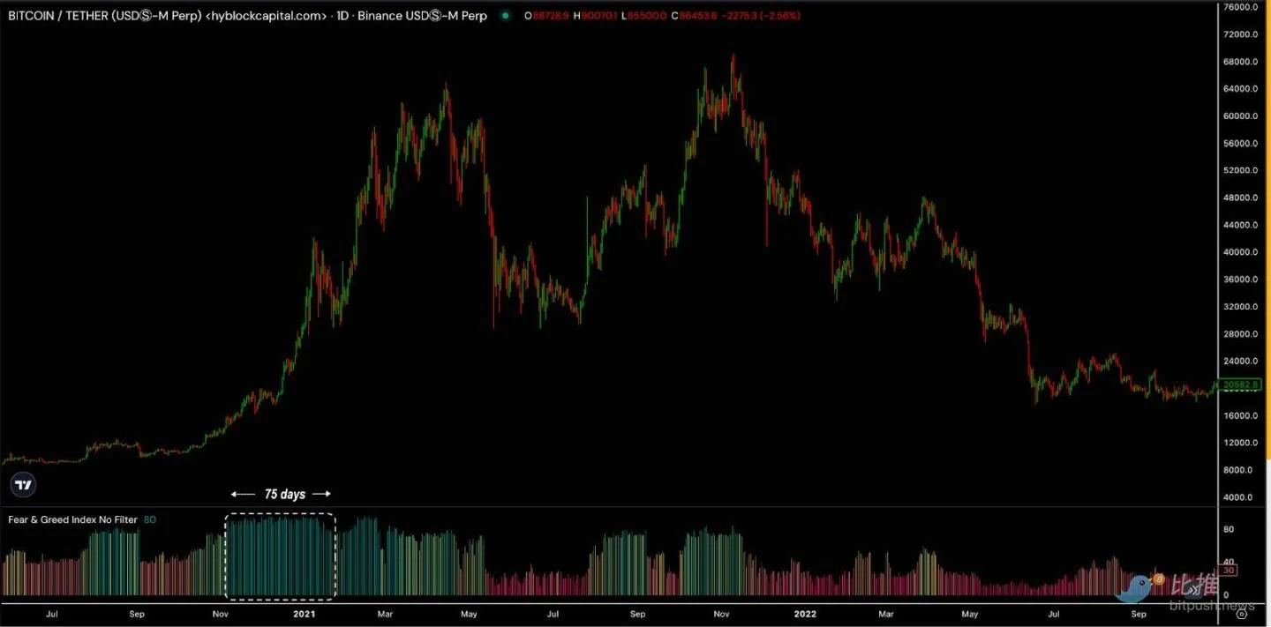Click the 68000.0 price axis label
1271x627 pixels.
click(x=1240, y=62)
